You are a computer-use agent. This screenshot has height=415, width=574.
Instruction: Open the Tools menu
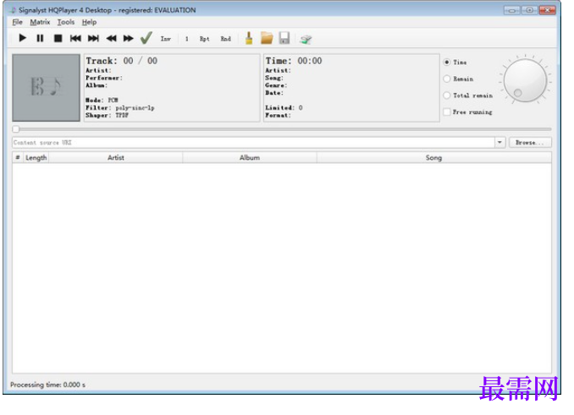pyautogui.click(x=66, y=22)
